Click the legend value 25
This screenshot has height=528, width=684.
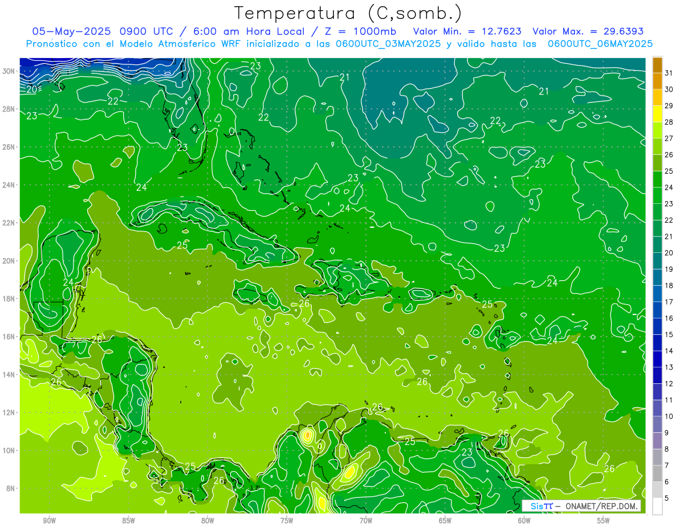click(x=669, y=171)
